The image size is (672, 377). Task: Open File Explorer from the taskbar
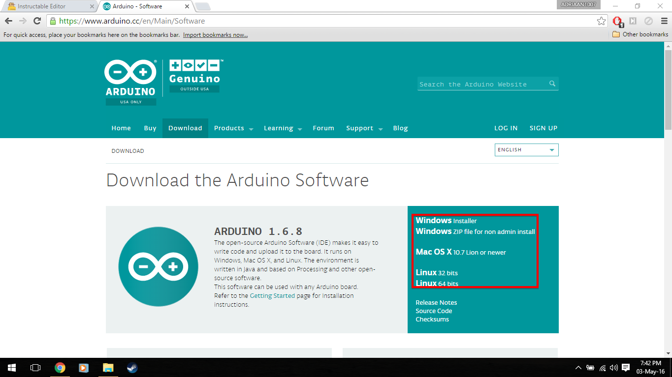click(x=108, y=367)
